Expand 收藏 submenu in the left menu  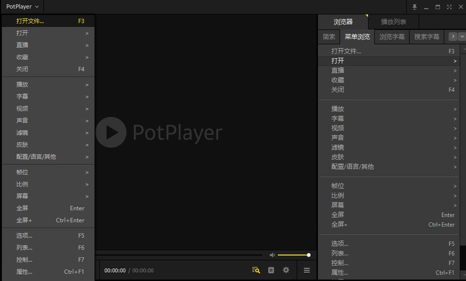pos(48,57)
